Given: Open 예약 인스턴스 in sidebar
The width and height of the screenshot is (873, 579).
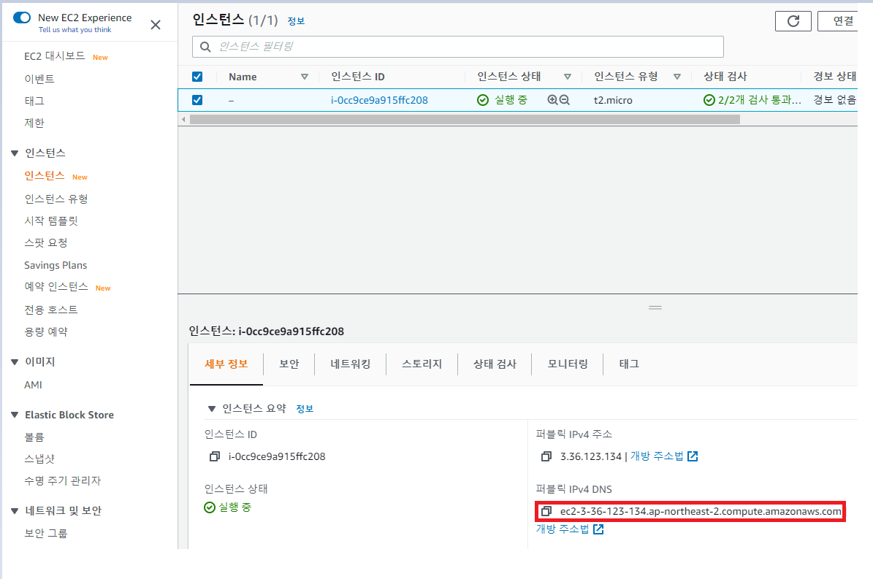Looking at the screenshot, I should coord(56,287).
